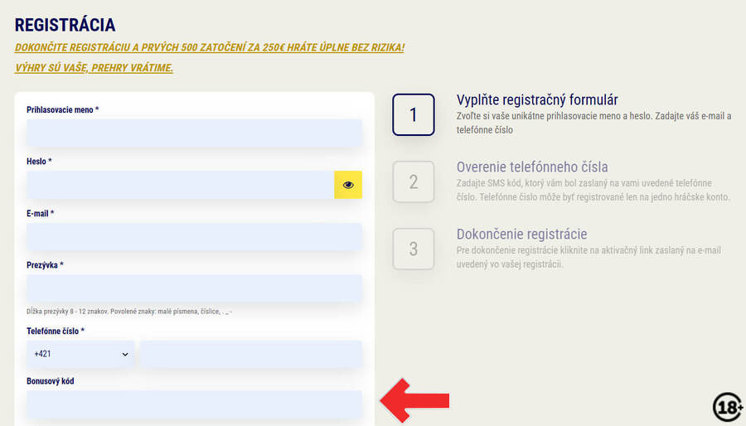Image resolution: width=746 pixels, height=426 pixels.
Task: Click the phone number input field
Action: [x=251, y=354]
